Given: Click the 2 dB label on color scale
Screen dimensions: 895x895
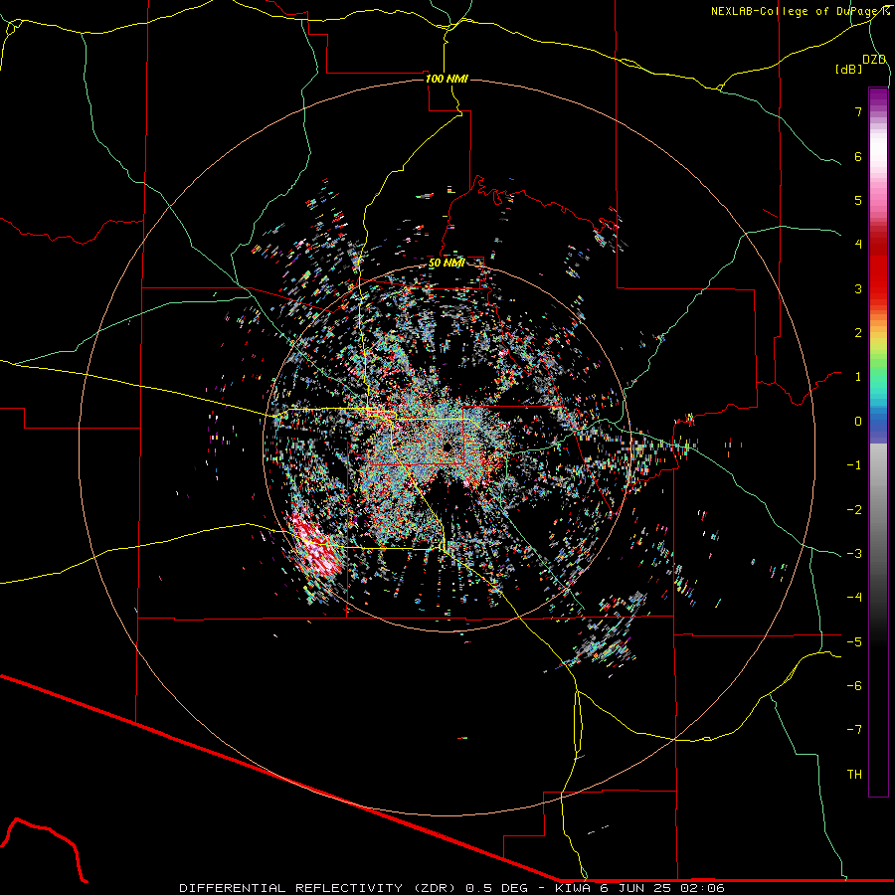Looking at the screenshot, I should point(858,333).
